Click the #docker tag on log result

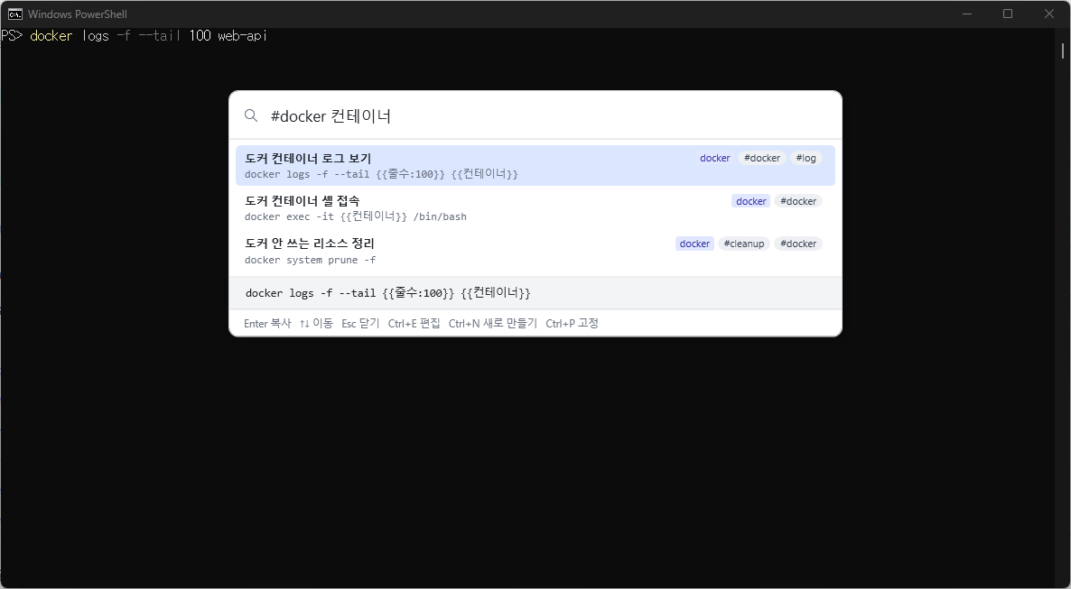[761, 159]
